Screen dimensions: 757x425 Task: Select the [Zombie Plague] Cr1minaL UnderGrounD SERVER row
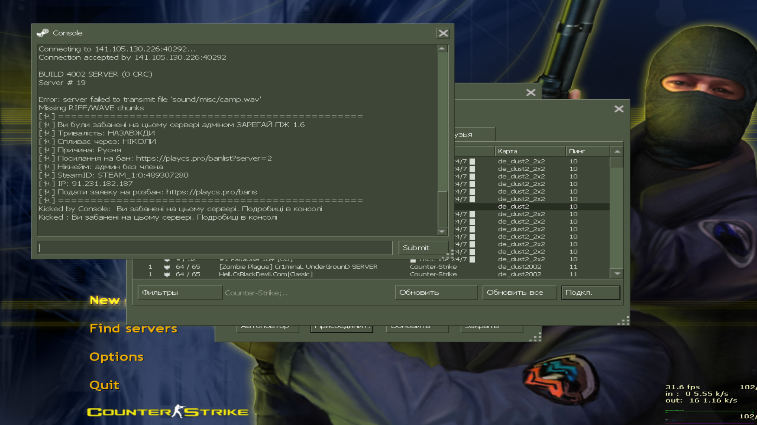point(371,267)
